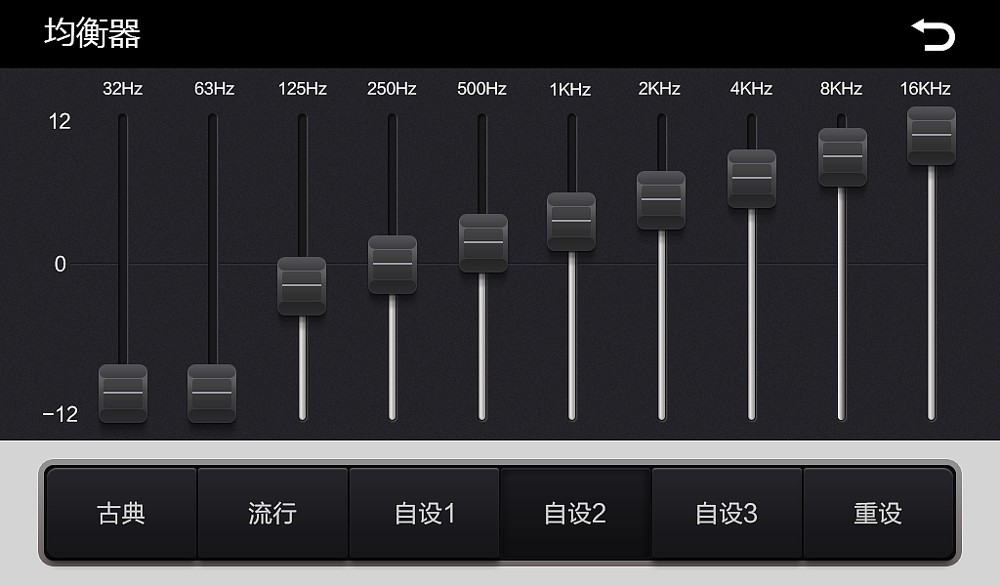Click the 8KHz frequency label
The width and height of the screenshot is (1000, 586).
841,89
